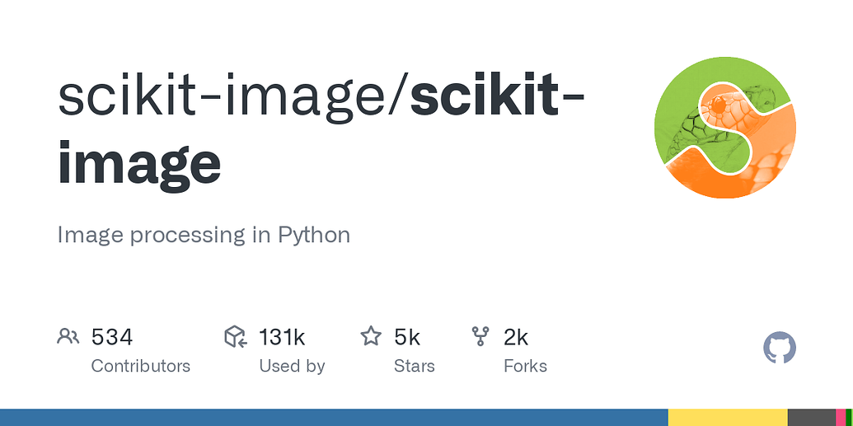Click the Forks branch icon
853x426 pixels.
pyautogui.click(x=480, y=336)
